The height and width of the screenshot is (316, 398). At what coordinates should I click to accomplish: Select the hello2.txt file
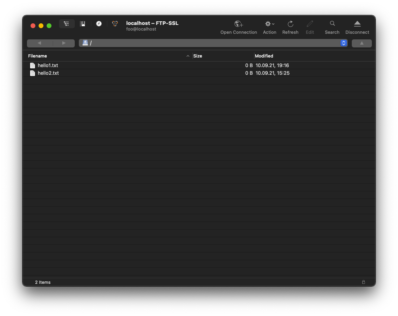coord(48,73)
